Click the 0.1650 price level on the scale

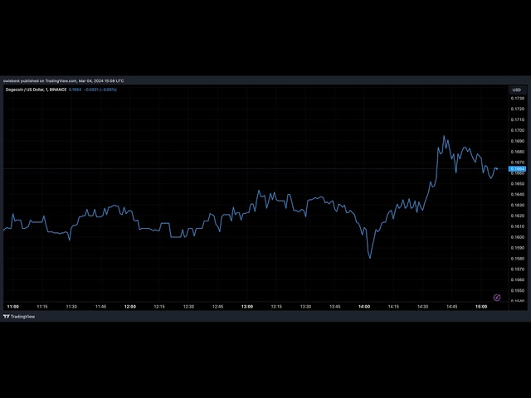tap(518, 183)
